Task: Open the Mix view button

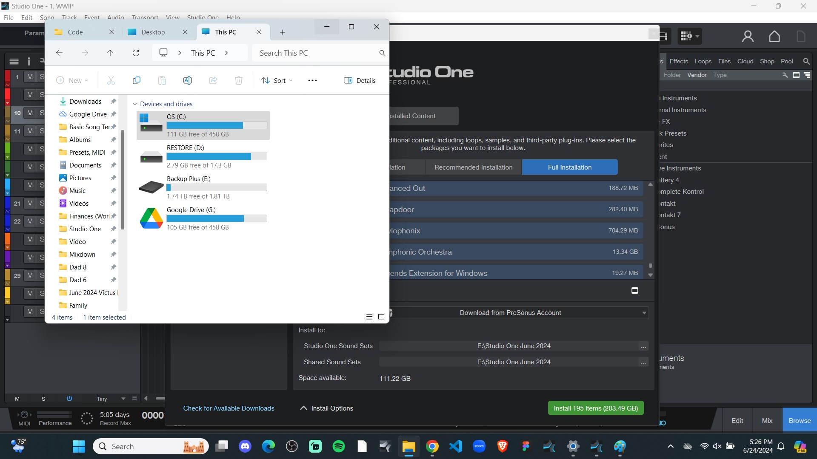Action: click(767, 420)
